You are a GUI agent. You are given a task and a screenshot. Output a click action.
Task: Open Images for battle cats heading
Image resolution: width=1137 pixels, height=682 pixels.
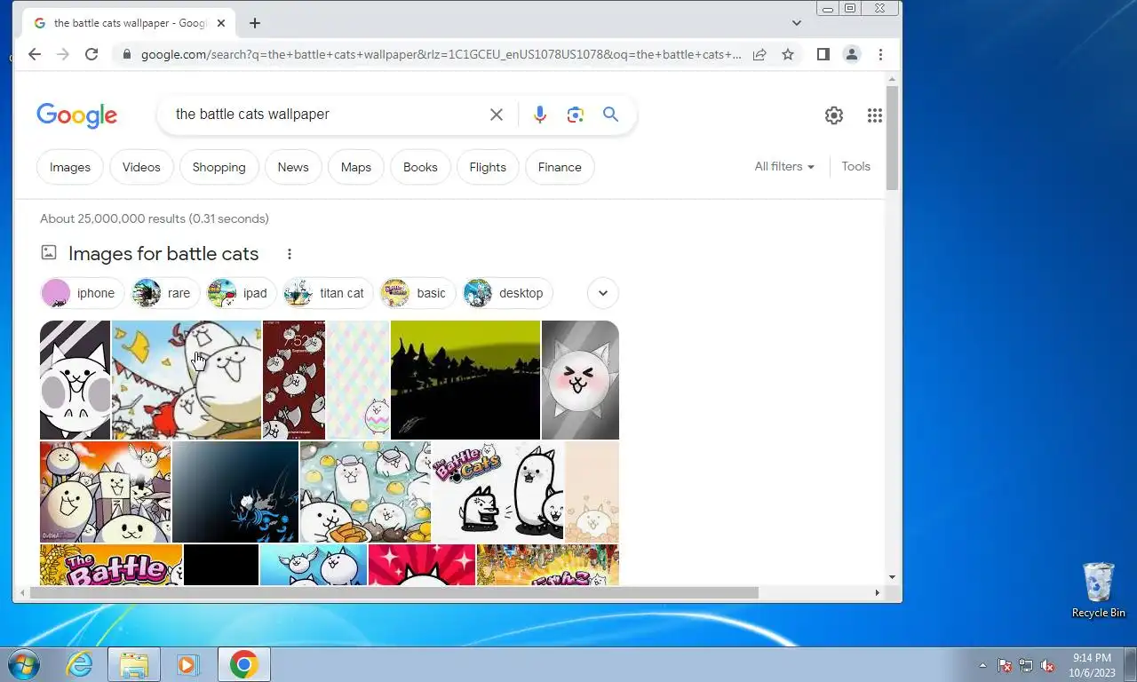click(163, 254)
